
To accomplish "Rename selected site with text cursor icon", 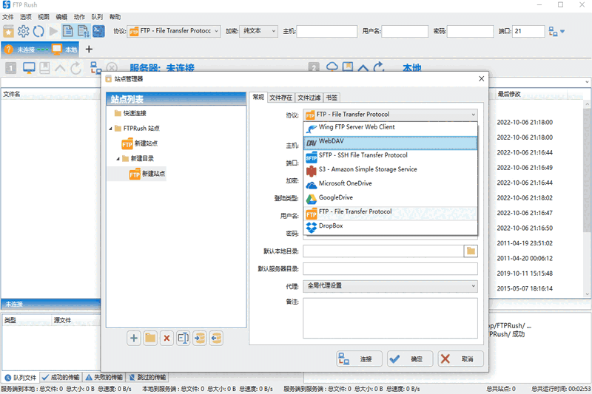I will coord(183,339).
